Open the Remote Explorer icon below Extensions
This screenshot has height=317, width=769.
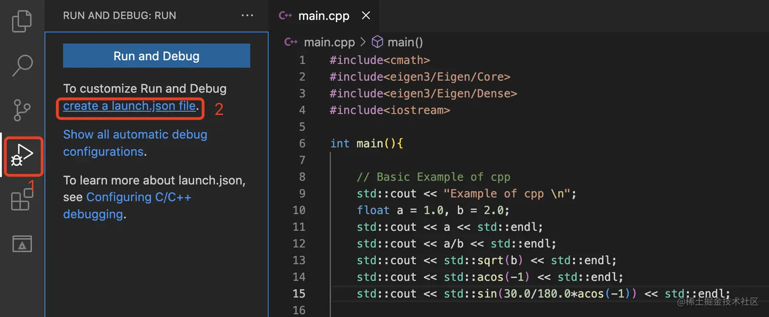pos(22,244)
